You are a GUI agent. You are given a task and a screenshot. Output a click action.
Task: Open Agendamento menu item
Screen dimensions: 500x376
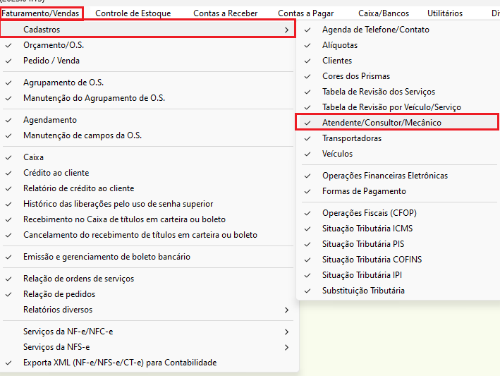(x=50, y=120)
